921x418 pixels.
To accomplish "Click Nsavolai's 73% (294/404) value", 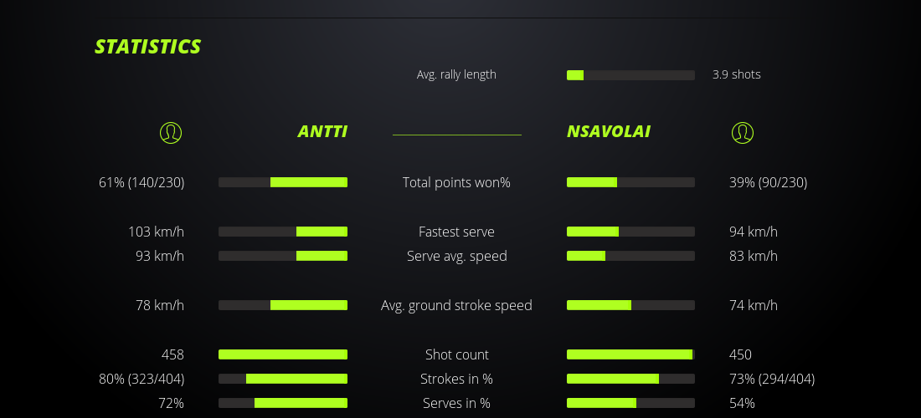I will click(x=772, y=379).
